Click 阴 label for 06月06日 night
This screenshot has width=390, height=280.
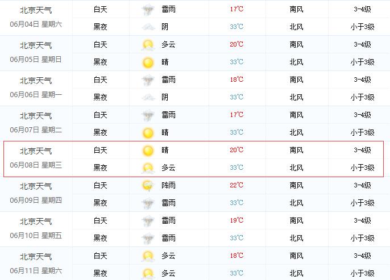(165, 97)
